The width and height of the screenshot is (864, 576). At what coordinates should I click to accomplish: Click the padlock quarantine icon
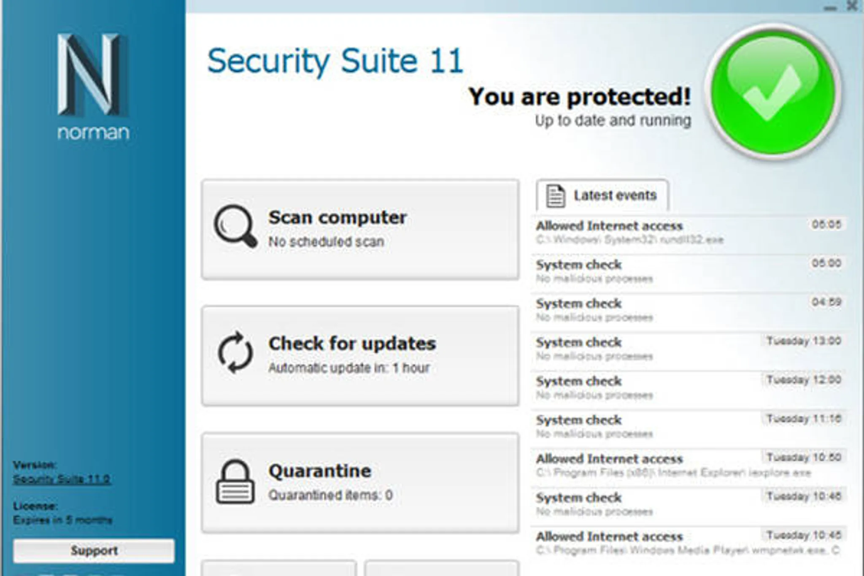[235, 481]
